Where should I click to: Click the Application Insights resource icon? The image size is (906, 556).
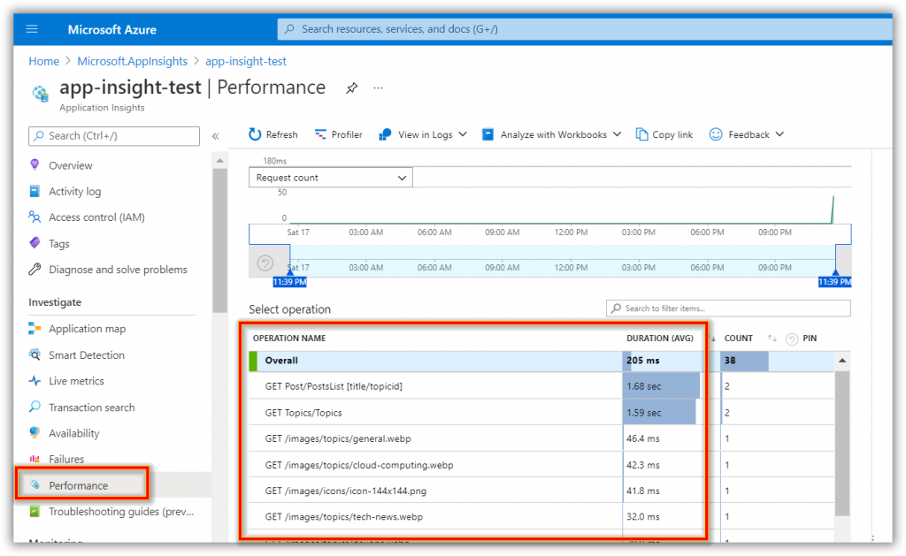tap(41, 94)
